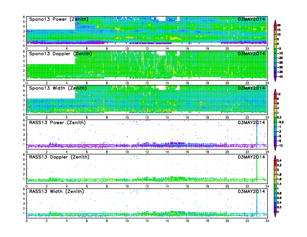Click the 'RASS13 Width (Zenith)' plot title
Screen dimensions: 307x237
click(x=55, y=191)
